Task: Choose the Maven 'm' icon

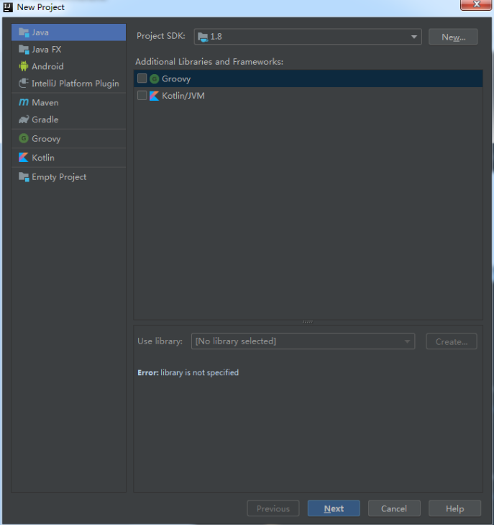Action: (x=24, y=102)
